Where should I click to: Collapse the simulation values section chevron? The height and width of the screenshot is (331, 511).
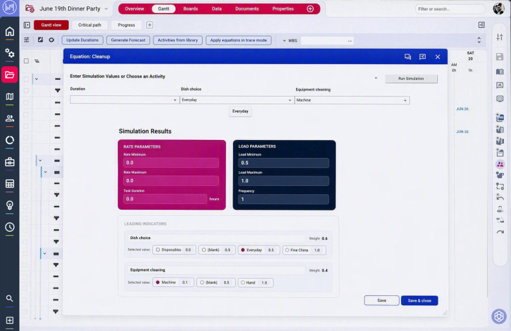click(376, 78)
